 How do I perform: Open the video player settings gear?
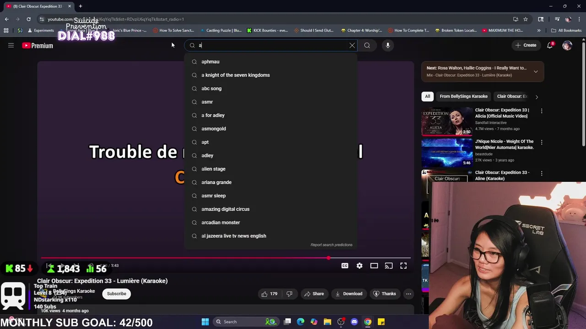pyautogui.click(x=359, y=265)
